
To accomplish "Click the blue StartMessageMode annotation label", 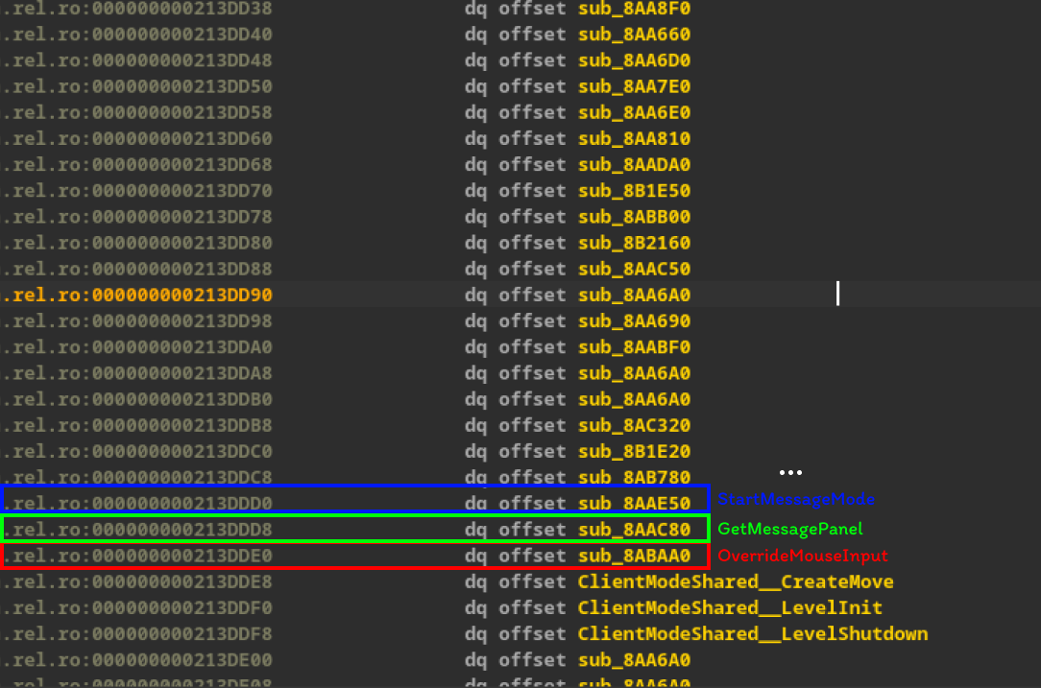I will click(x=796, y=500).
